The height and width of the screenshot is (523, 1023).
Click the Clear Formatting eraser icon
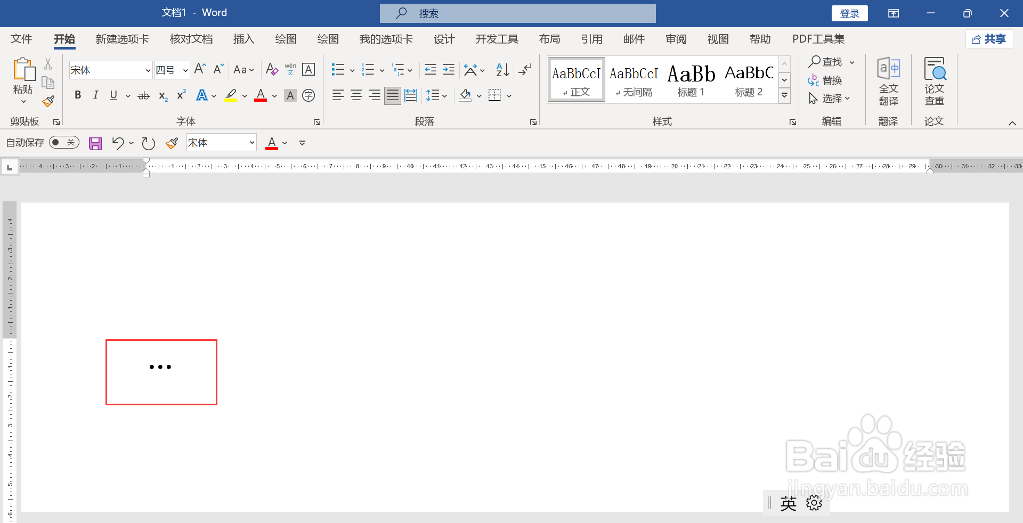click(x=272, y=69)
